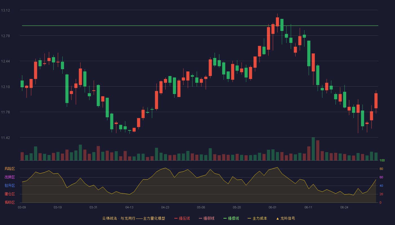Image resolution: width=395 pixels, height=225 pixels.
Task: Click the green dash marker of 强撑线
Action: [225, 218]
